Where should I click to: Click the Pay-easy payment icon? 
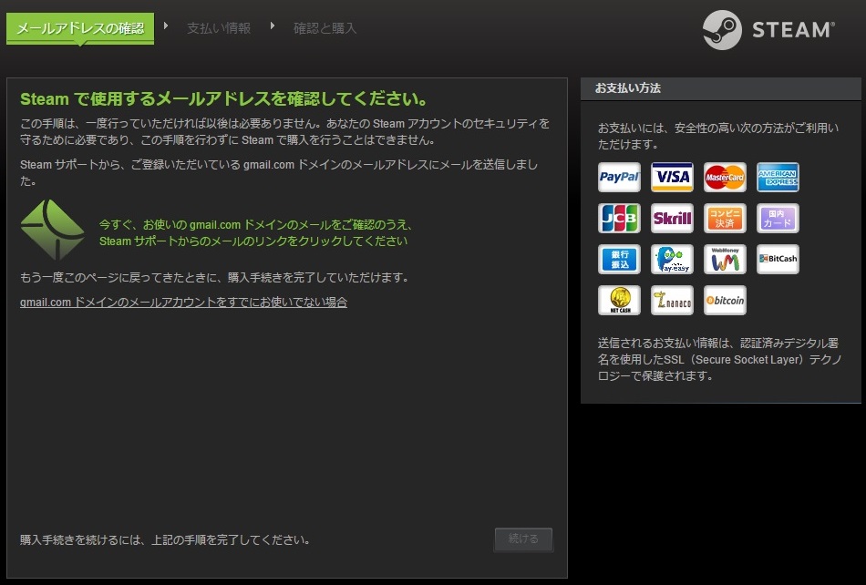(x=672, y=259)
